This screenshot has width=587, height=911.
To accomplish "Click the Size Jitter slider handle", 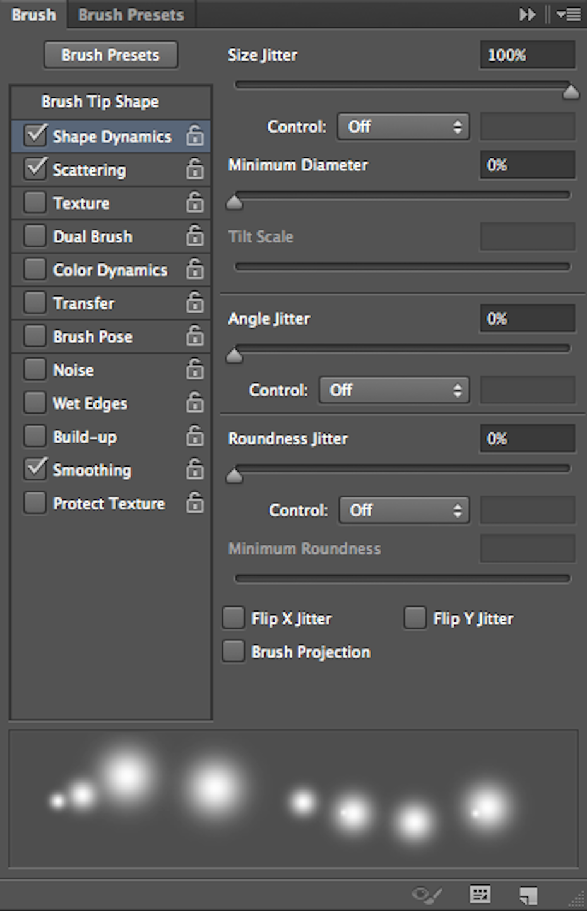I will [x=571, y=92].
